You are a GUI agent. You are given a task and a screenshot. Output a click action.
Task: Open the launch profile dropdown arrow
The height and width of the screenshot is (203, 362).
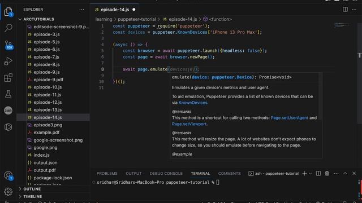tap(311, 174)
